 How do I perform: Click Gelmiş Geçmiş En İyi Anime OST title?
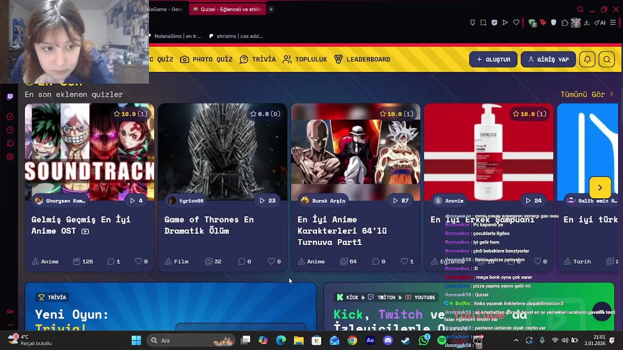coord(81,225)
